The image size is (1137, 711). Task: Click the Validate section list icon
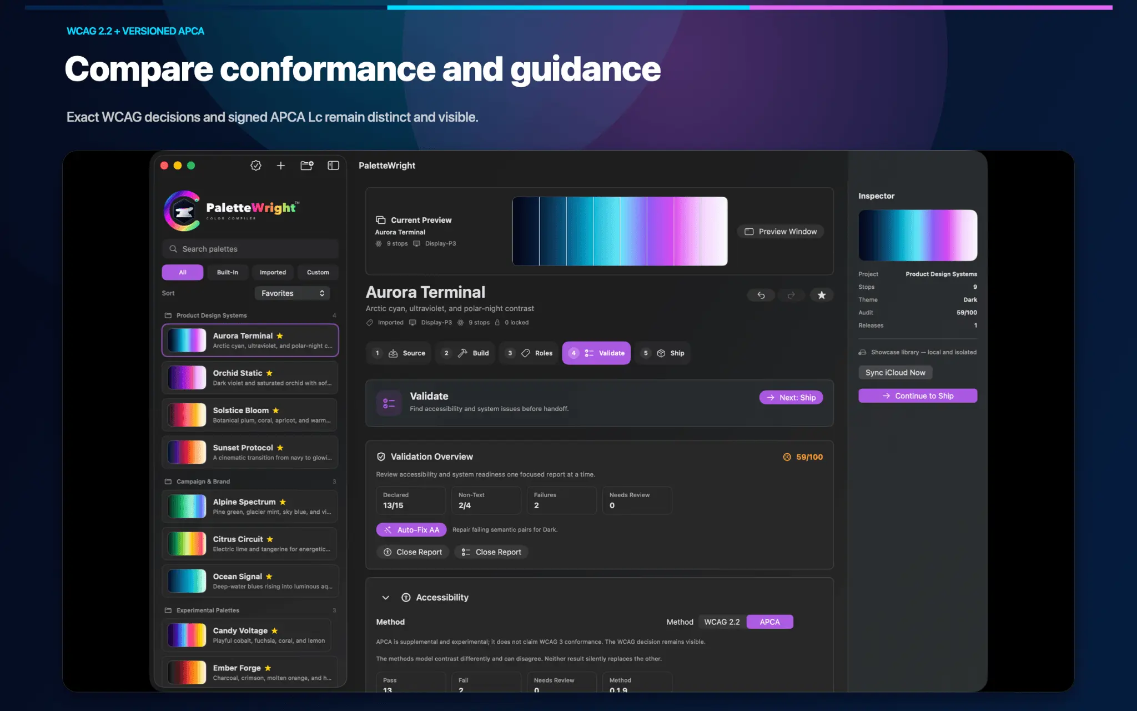pyautogui.click(x=389, y=403)
